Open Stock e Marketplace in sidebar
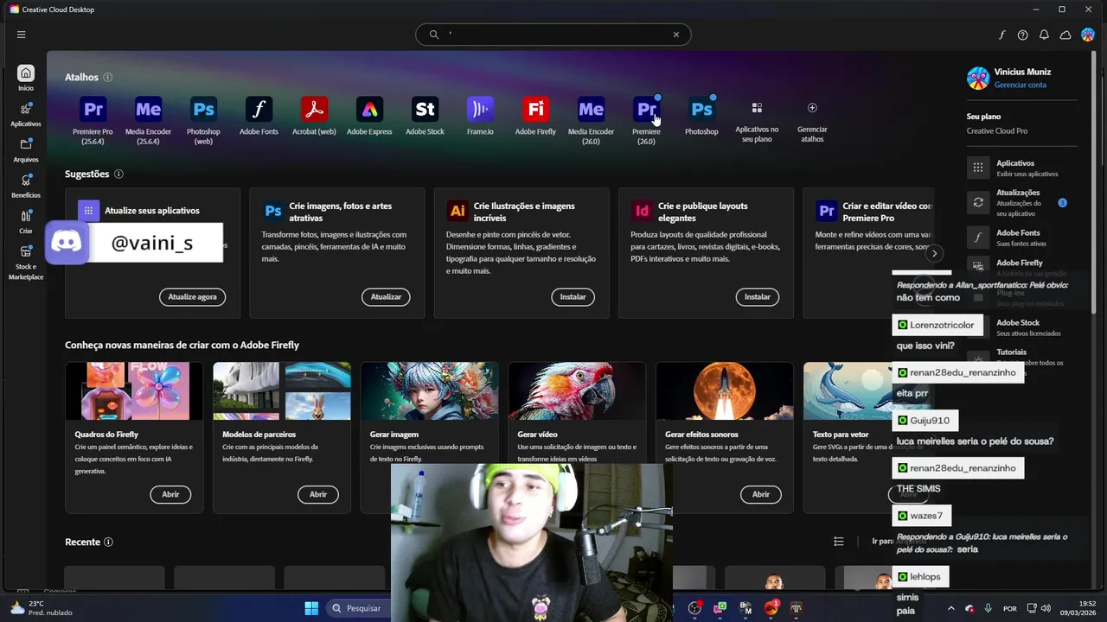The width and height of the screenshot is (1107, 622). click(x=26, y=263)
